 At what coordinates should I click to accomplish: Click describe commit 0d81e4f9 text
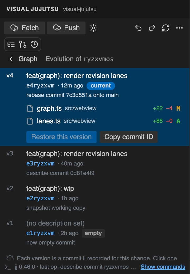(x=60, y=173)
